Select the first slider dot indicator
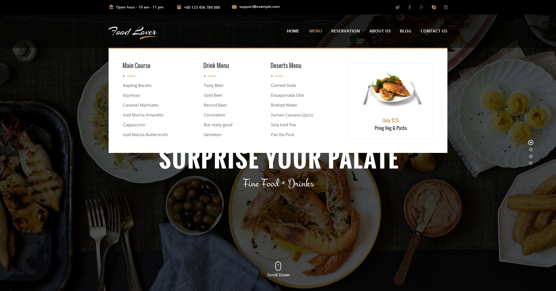The width and height of the screenshot is (556, 291). [531, 142]
